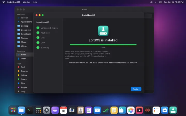Select Home location in sidebar

point(25,55)
